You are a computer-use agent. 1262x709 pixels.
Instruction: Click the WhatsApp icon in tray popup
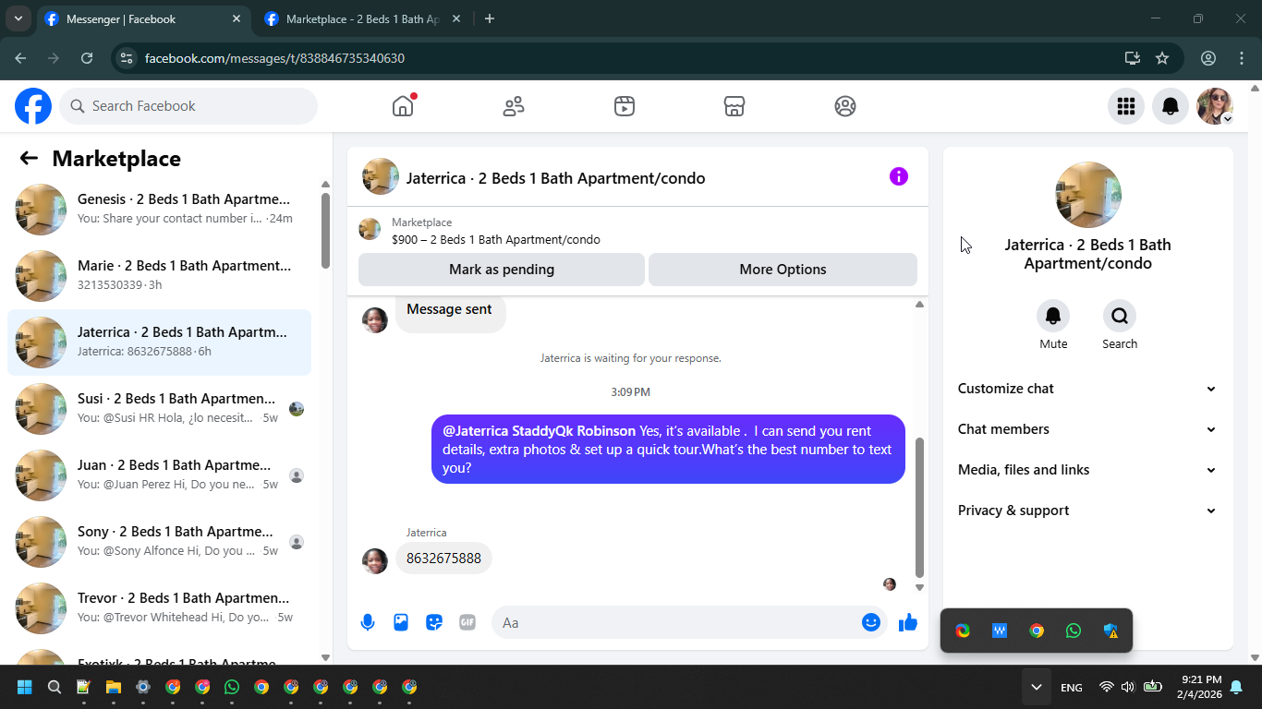click(1074, 631)
